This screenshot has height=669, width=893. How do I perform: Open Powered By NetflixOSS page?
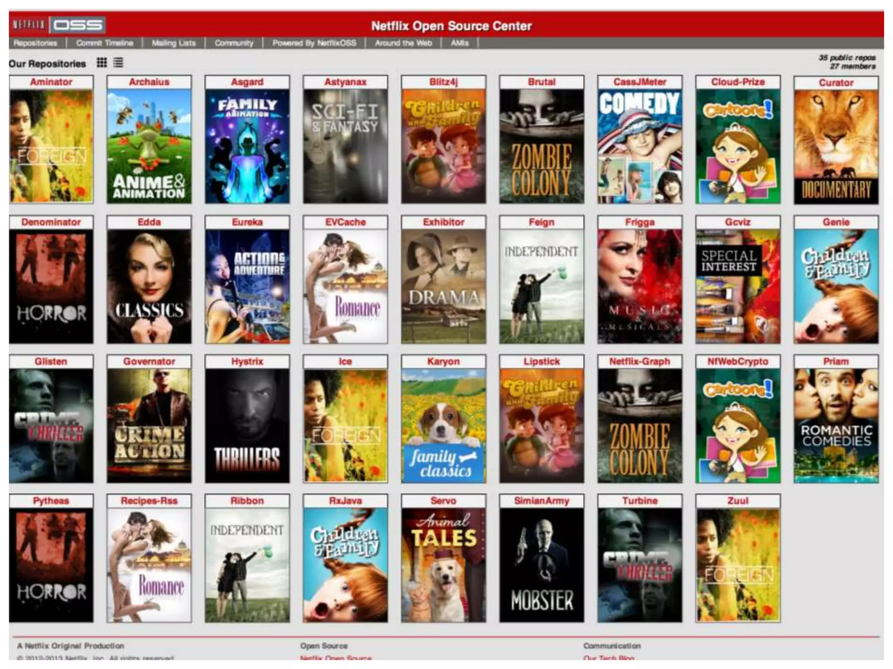(314, 43)
